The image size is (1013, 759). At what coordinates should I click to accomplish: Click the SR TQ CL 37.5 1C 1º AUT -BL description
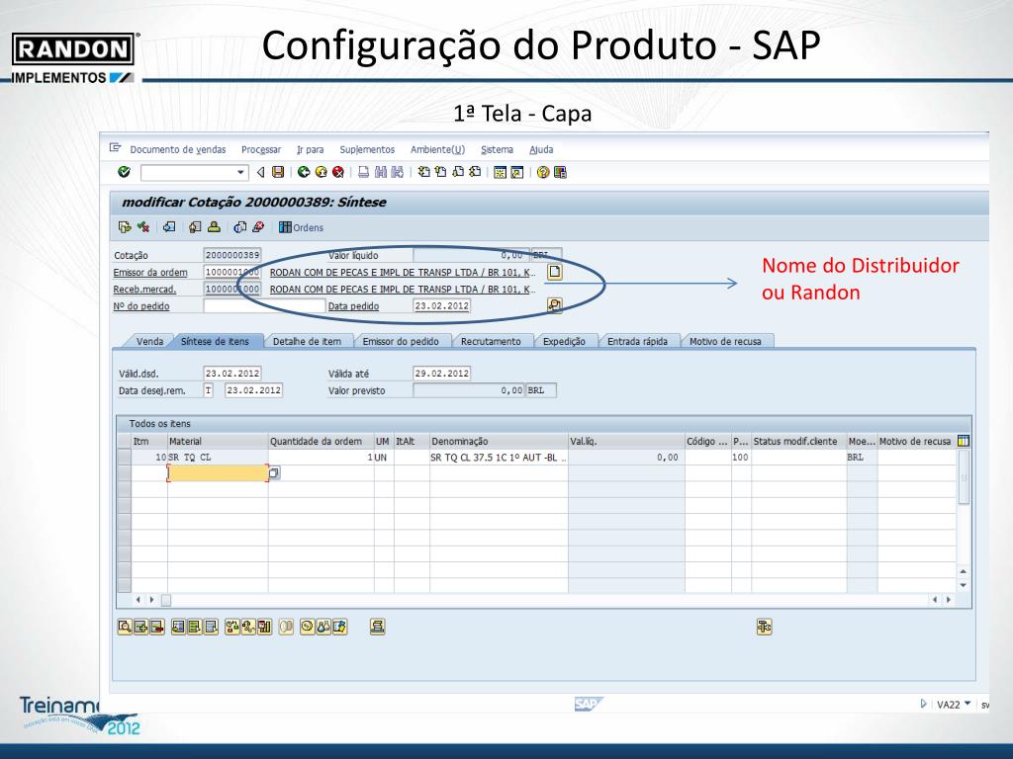[499, 457]
